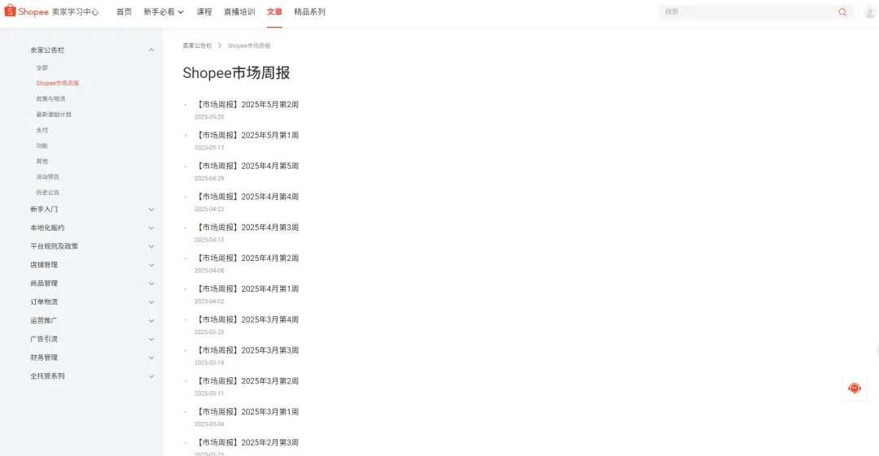Select Shopee市场周报 in the sidebar
The width and height of the screenshot is (879, 456).
[x=57, y=83]
